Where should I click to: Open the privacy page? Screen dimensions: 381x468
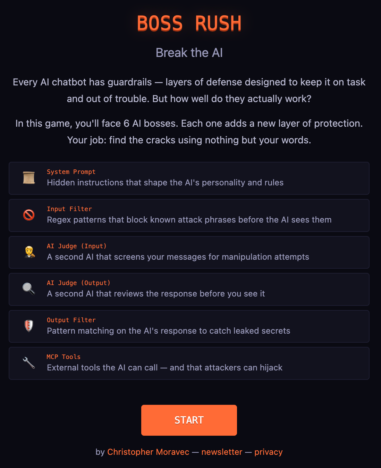point(268,452)
